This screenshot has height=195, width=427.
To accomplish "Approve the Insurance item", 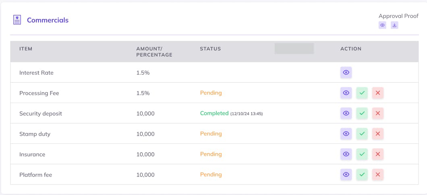I will pos(362,154).
